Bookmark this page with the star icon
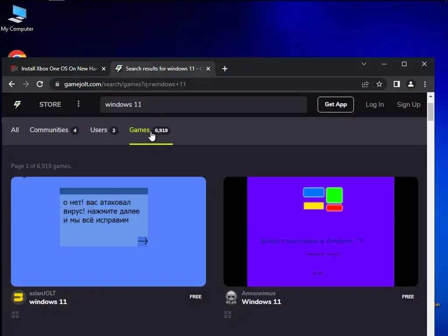 tap(379, 84)
